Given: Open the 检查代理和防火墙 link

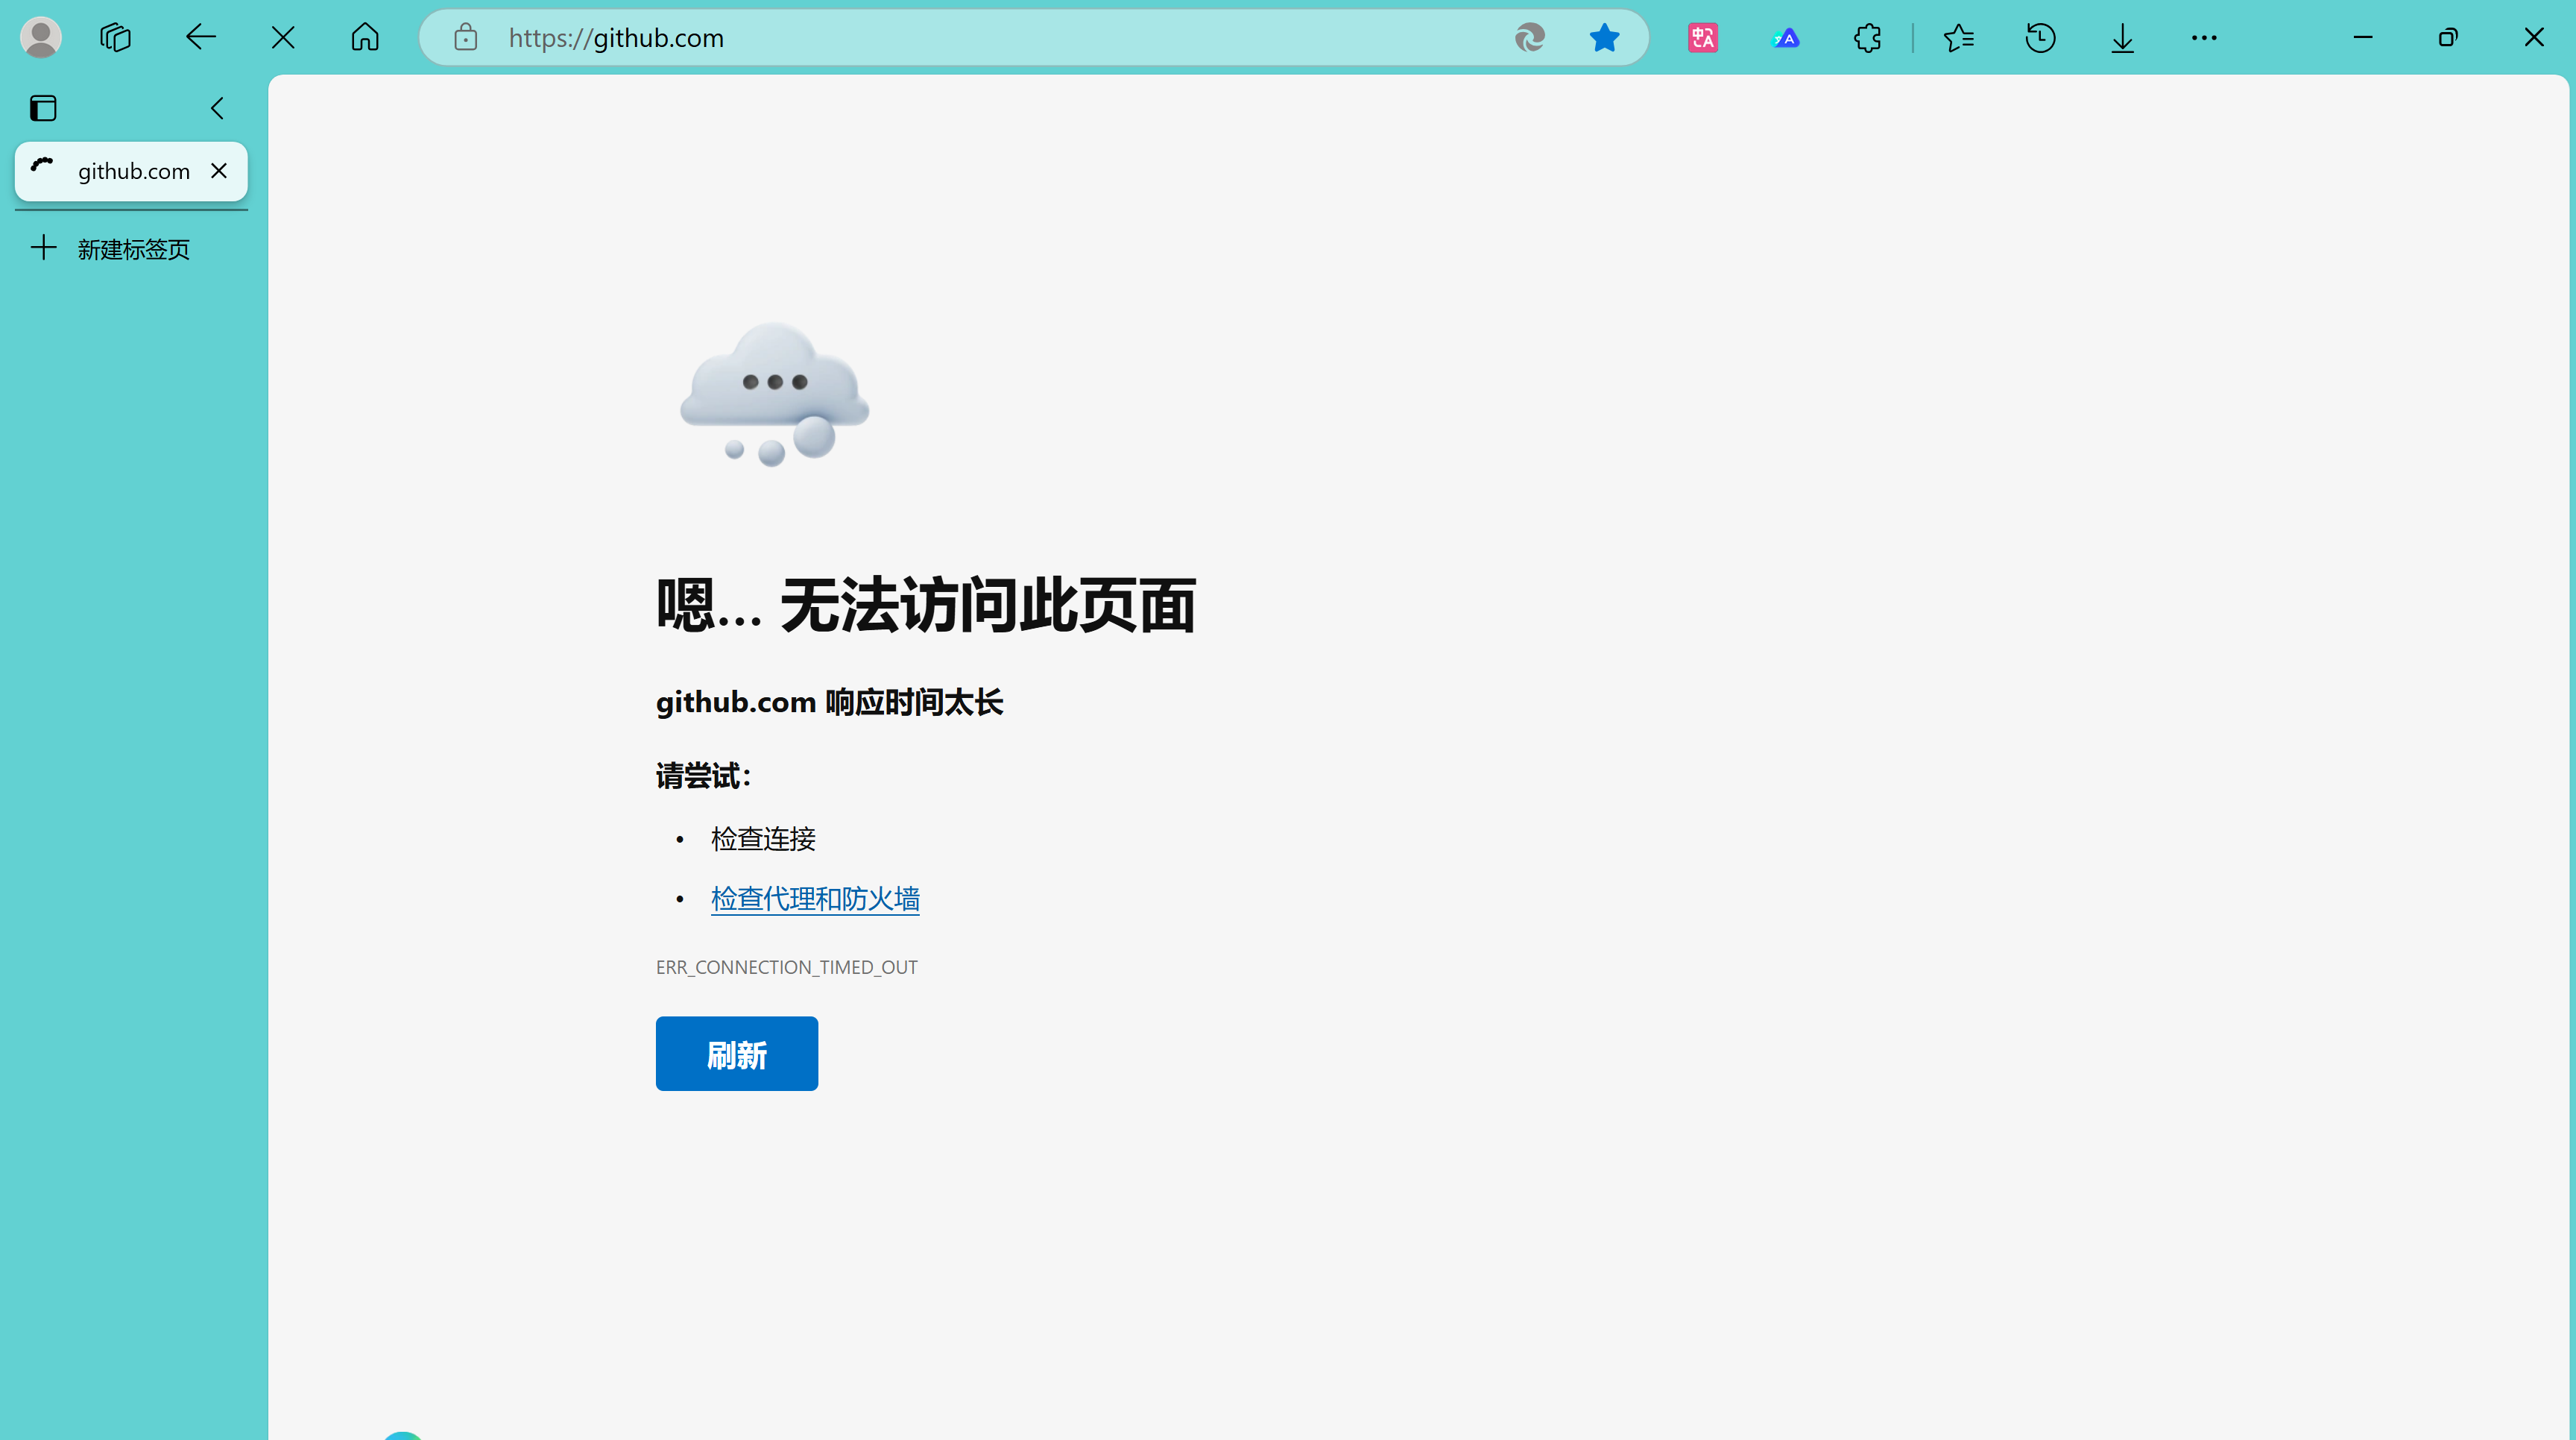Looking at the screenshot, I should pos(815,899).
